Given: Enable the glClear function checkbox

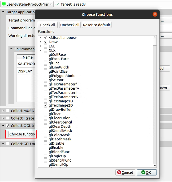Looking at the screenshot, I should click(45, 114).
